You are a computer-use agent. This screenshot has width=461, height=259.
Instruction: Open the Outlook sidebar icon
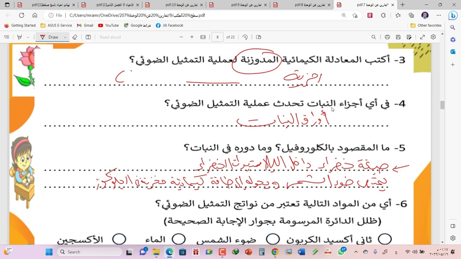(453, 51)
